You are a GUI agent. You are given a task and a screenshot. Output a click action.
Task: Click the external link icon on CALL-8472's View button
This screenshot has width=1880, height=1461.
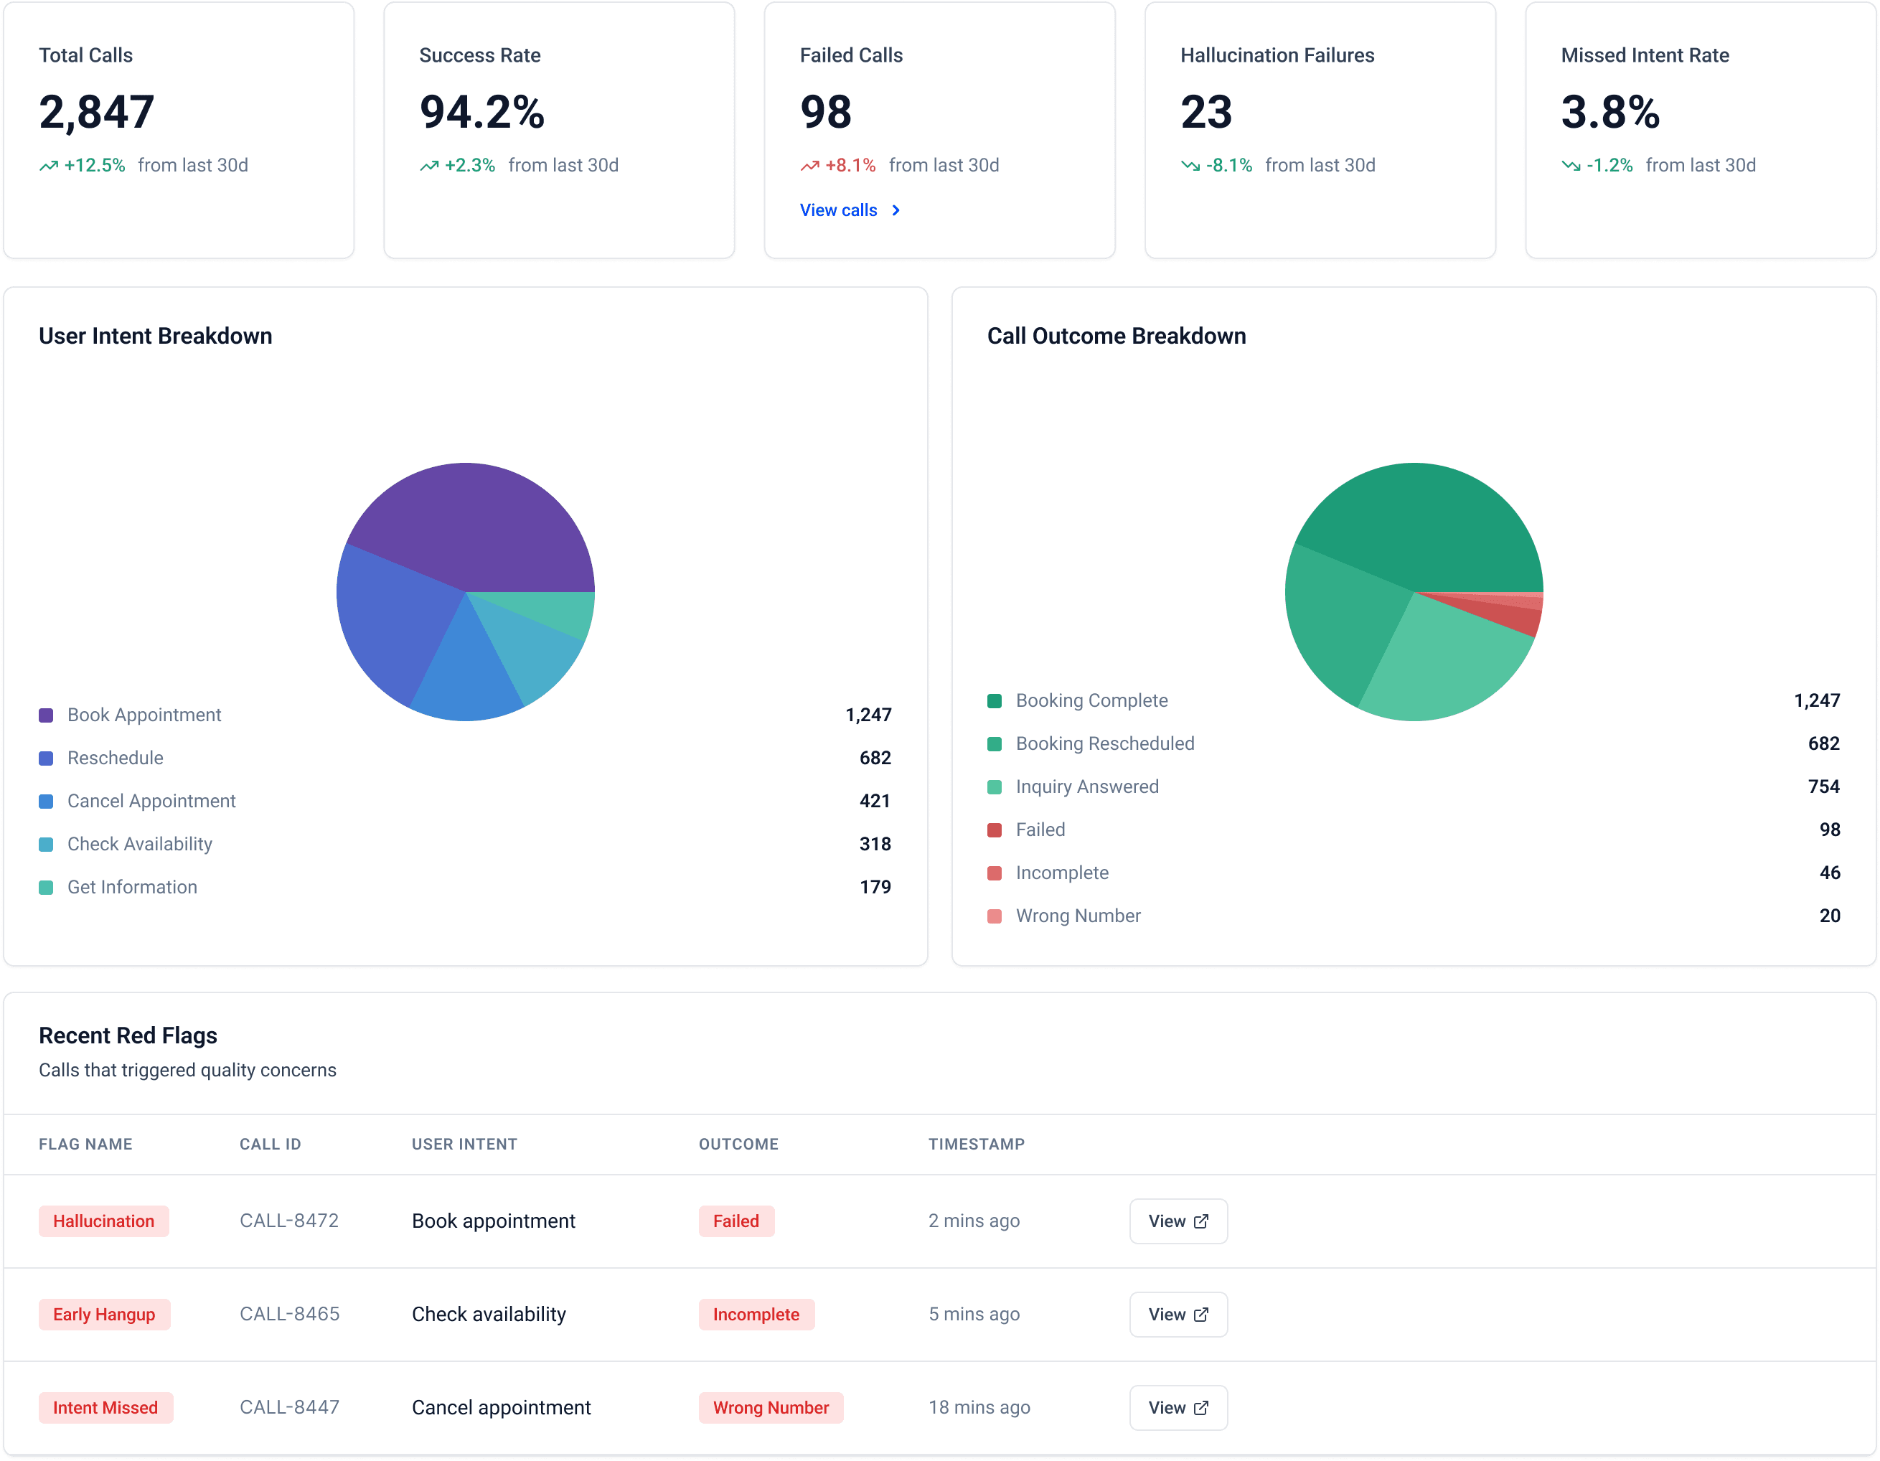(1203, 1221)
